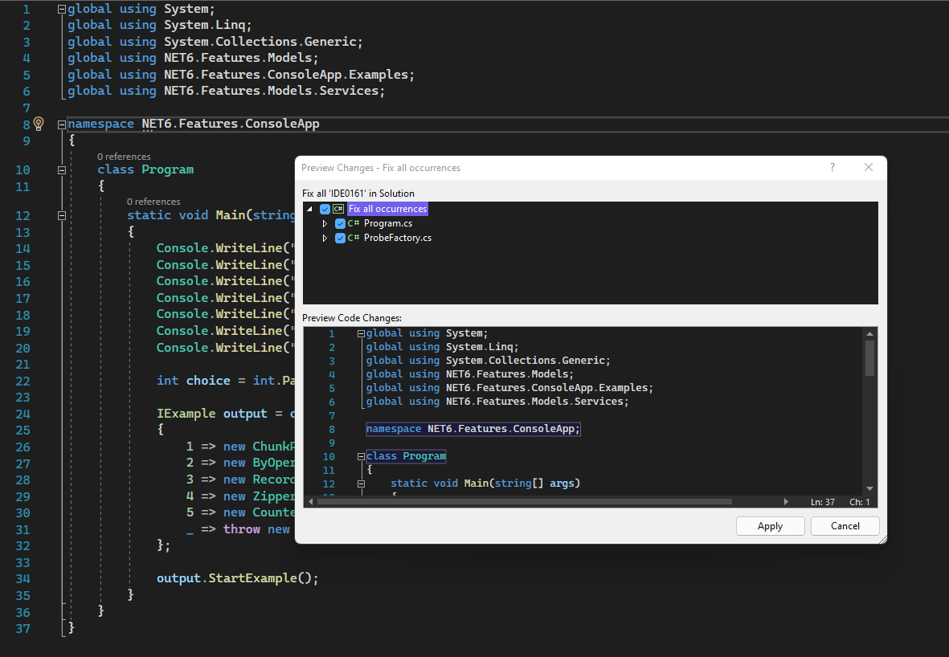Image resolution: width=949 pixels, height=657 pixels.
Task: Click the C# icon next to Program.cs
Action: (x=352, y=223)
